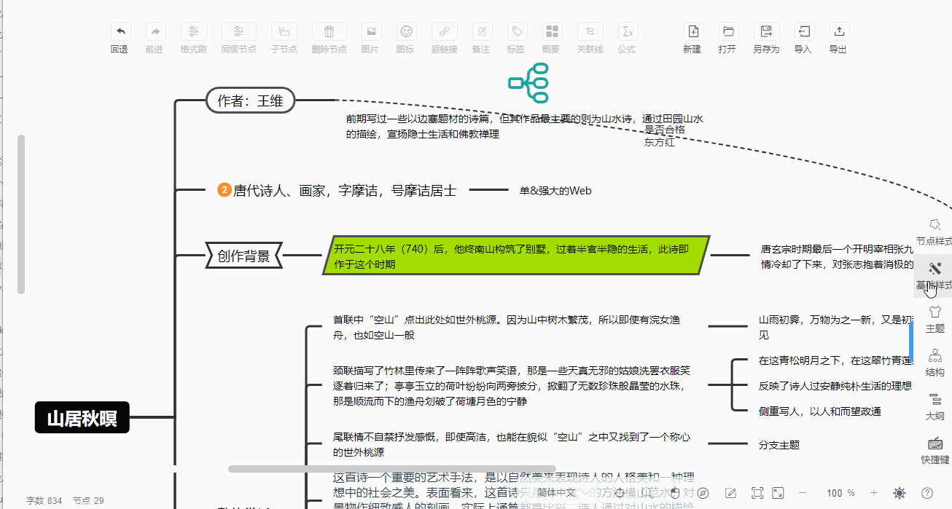Switch to the 主题 theme tab
The width and height of the screenshot is (952, 509).
(x=935, y=319)
